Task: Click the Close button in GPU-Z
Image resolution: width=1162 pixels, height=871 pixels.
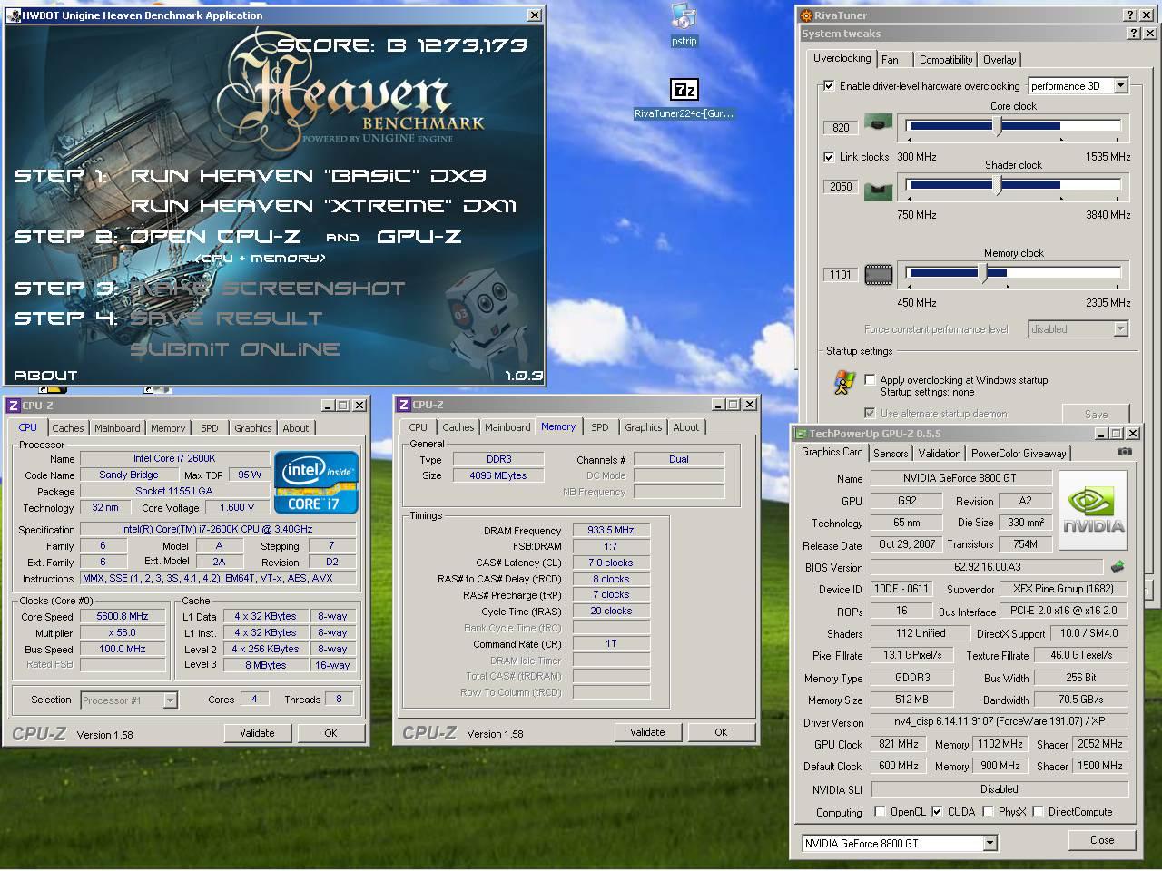Action: pyautogui.click(x=1102, y=840)
